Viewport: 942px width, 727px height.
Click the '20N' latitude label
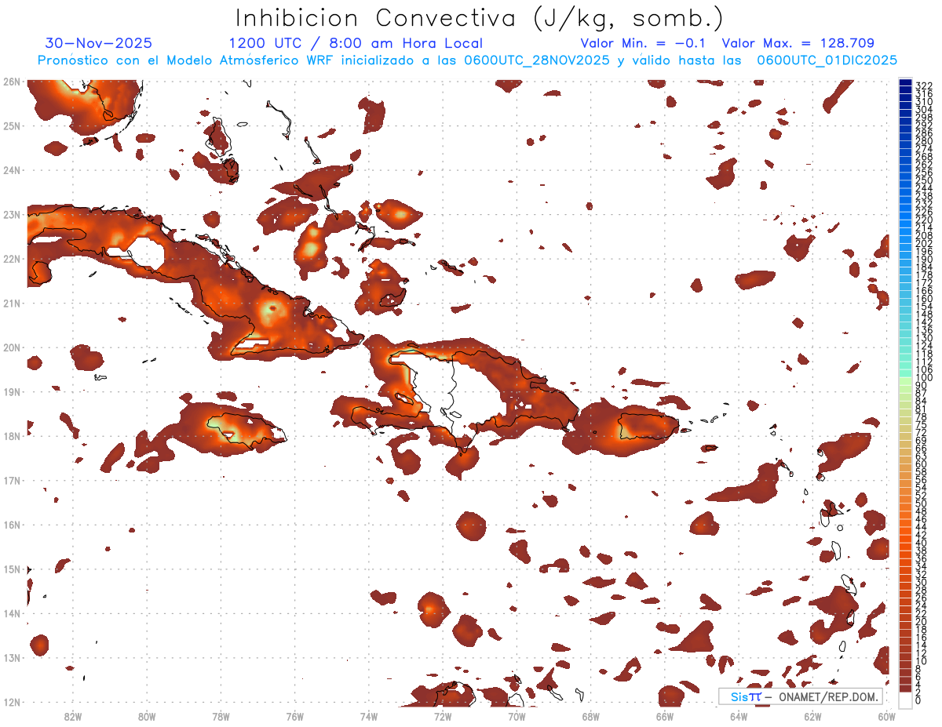[11, 347]
